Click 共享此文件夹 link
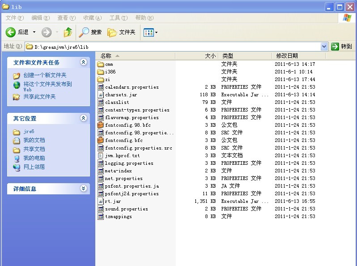Screen dimensions: 357x266 click(x=39, y=96)
